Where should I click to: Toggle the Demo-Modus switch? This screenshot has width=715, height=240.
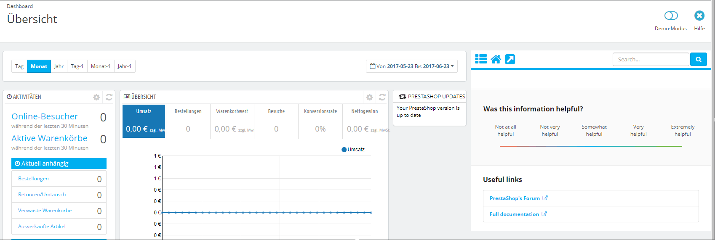671,16
